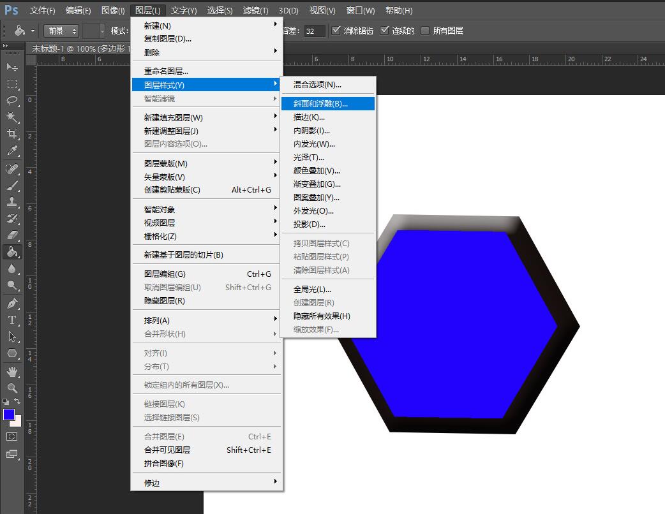This screenshot has width=665, height=514.
Task: Disable the 连续的 contiguous checkbox
Action: pyautogui.click(x=384, y=30)
